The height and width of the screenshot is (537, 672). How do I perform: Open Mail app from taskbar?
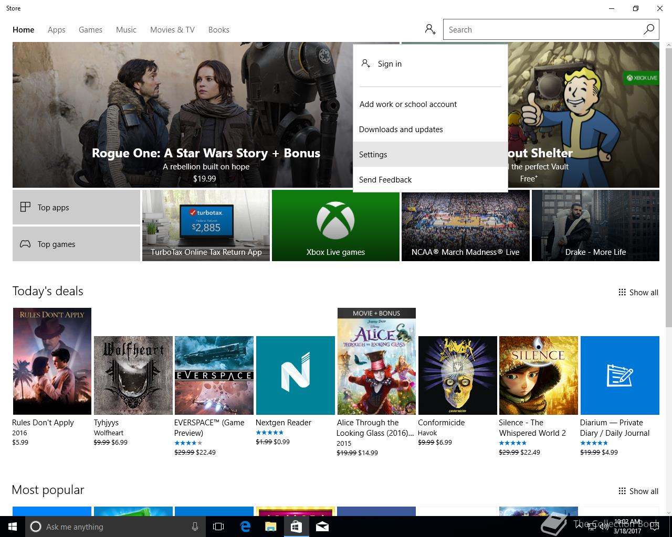click(x=322, y=527)
